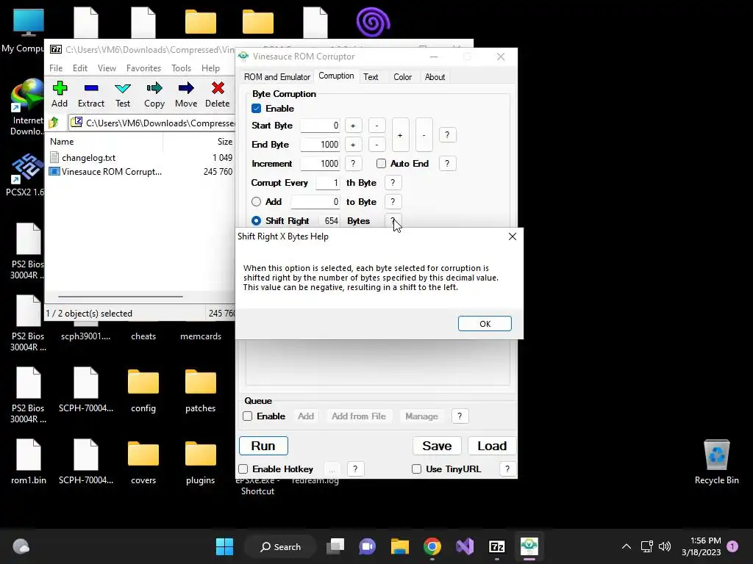Click OK in the help dialog
This screenshot has width=753, height=564.
(x=485, y=324)
